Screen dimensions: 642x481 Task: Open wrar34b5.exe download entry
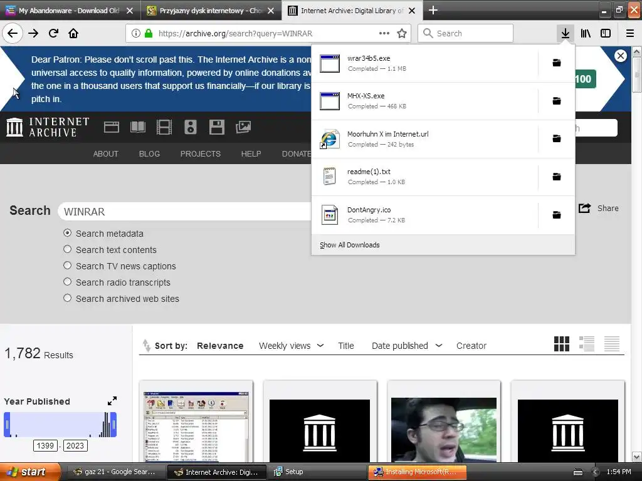(x=424, y=63)
